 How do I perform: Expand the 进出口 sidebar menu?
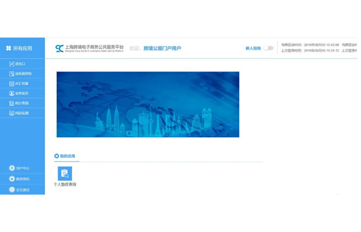click(23, 64)
